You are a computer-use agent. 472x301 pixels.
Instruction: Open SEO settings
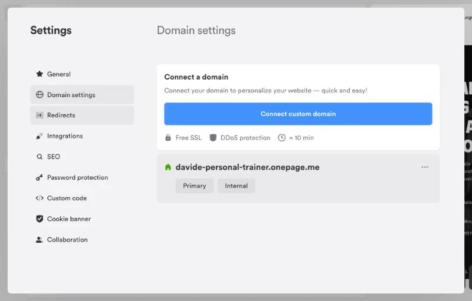coord(82,157)
